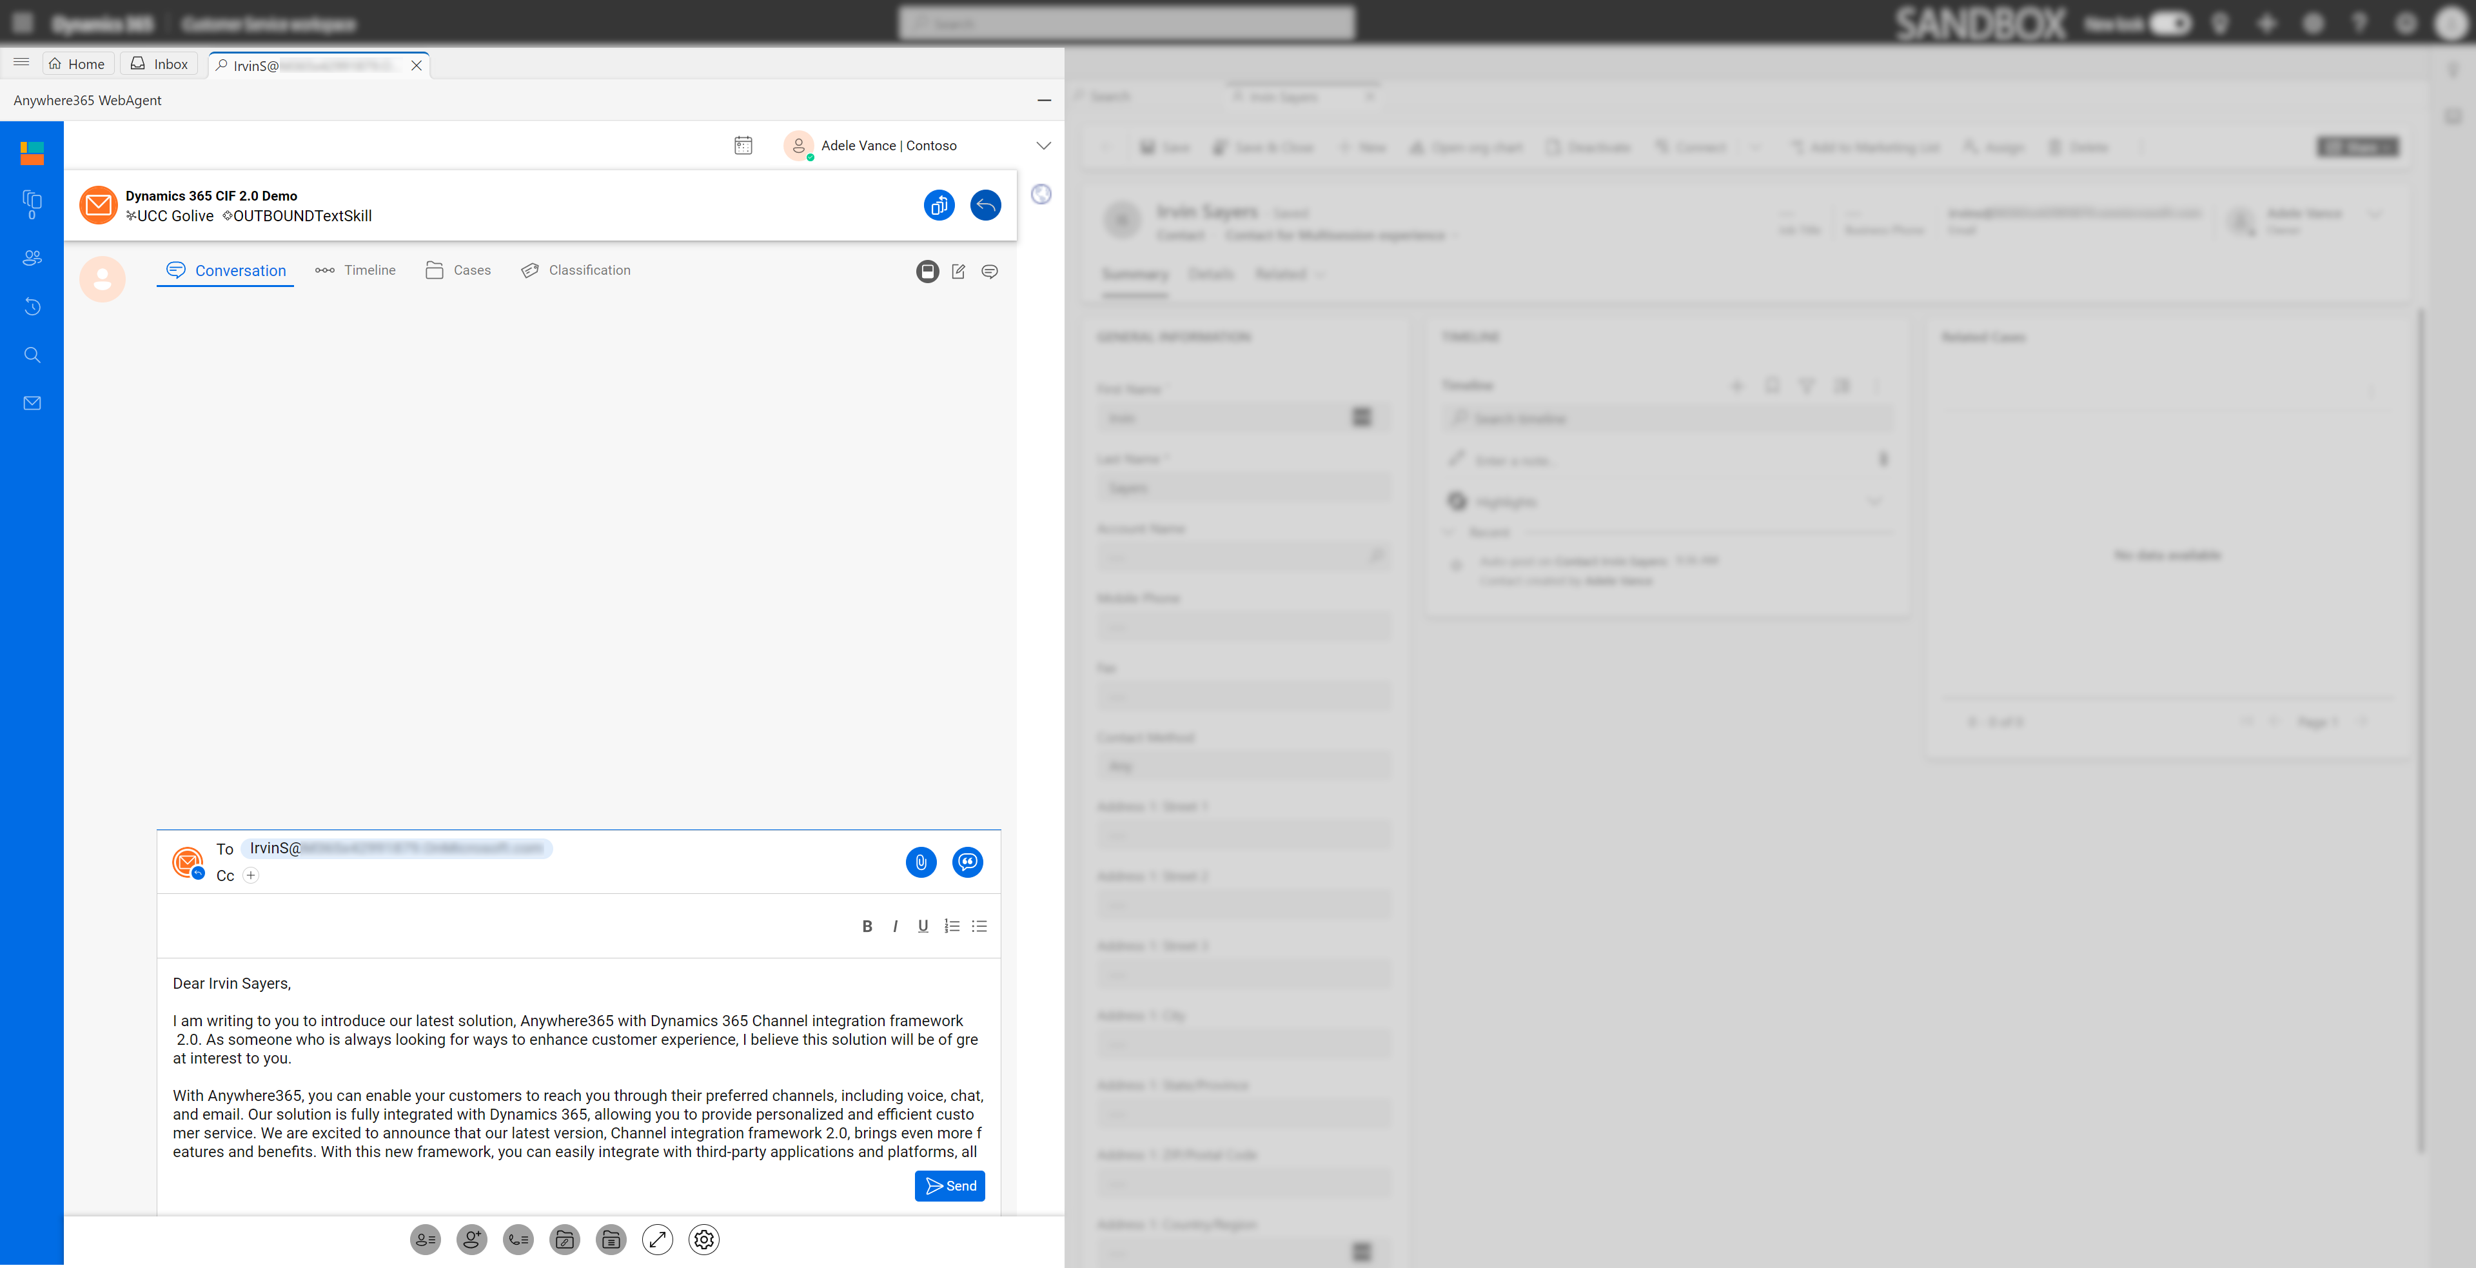Open the active conversations copy icon in sidebar
Image resolution: width=2476 pixels, height=1268 pixels.
click(32, 204)
